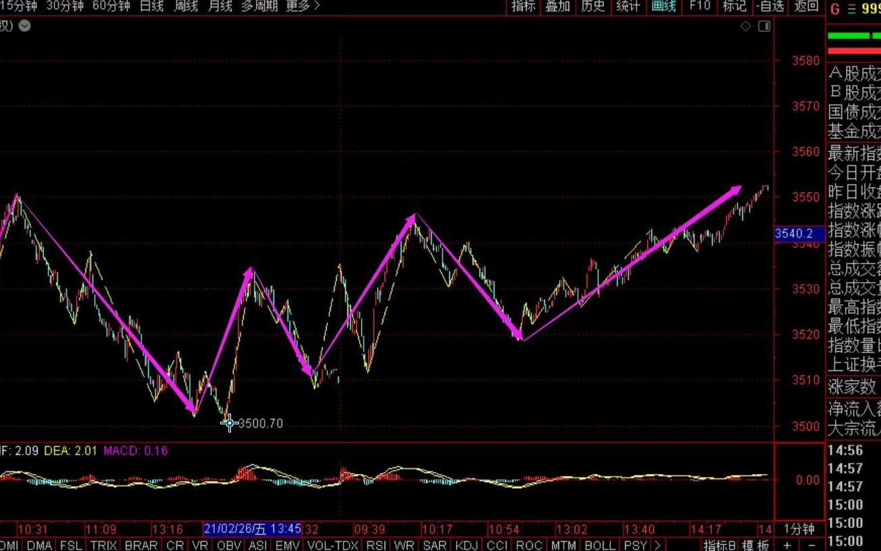
Task: Click the highlighted 21/02/26五 13:45 time label
Action: [x=253, y=528]
